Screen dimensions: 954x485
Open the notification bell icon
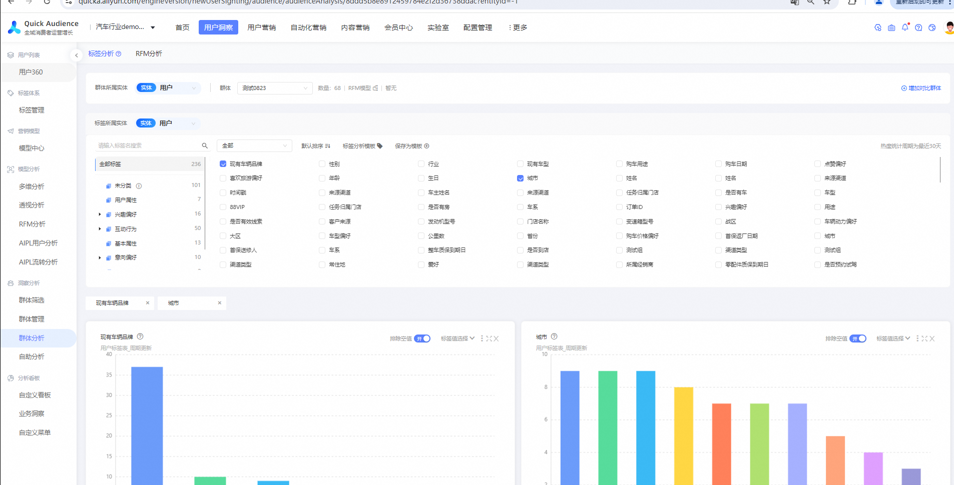pos(905,27)
